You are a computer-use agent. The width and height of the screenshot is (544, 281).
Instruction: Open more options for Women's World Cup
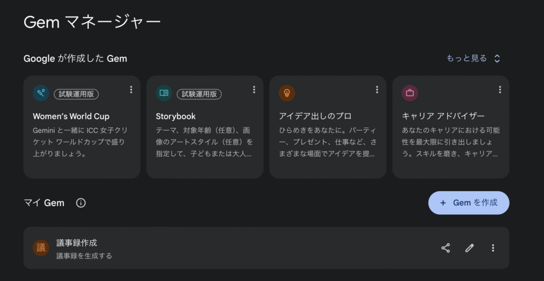coord(131,90)
